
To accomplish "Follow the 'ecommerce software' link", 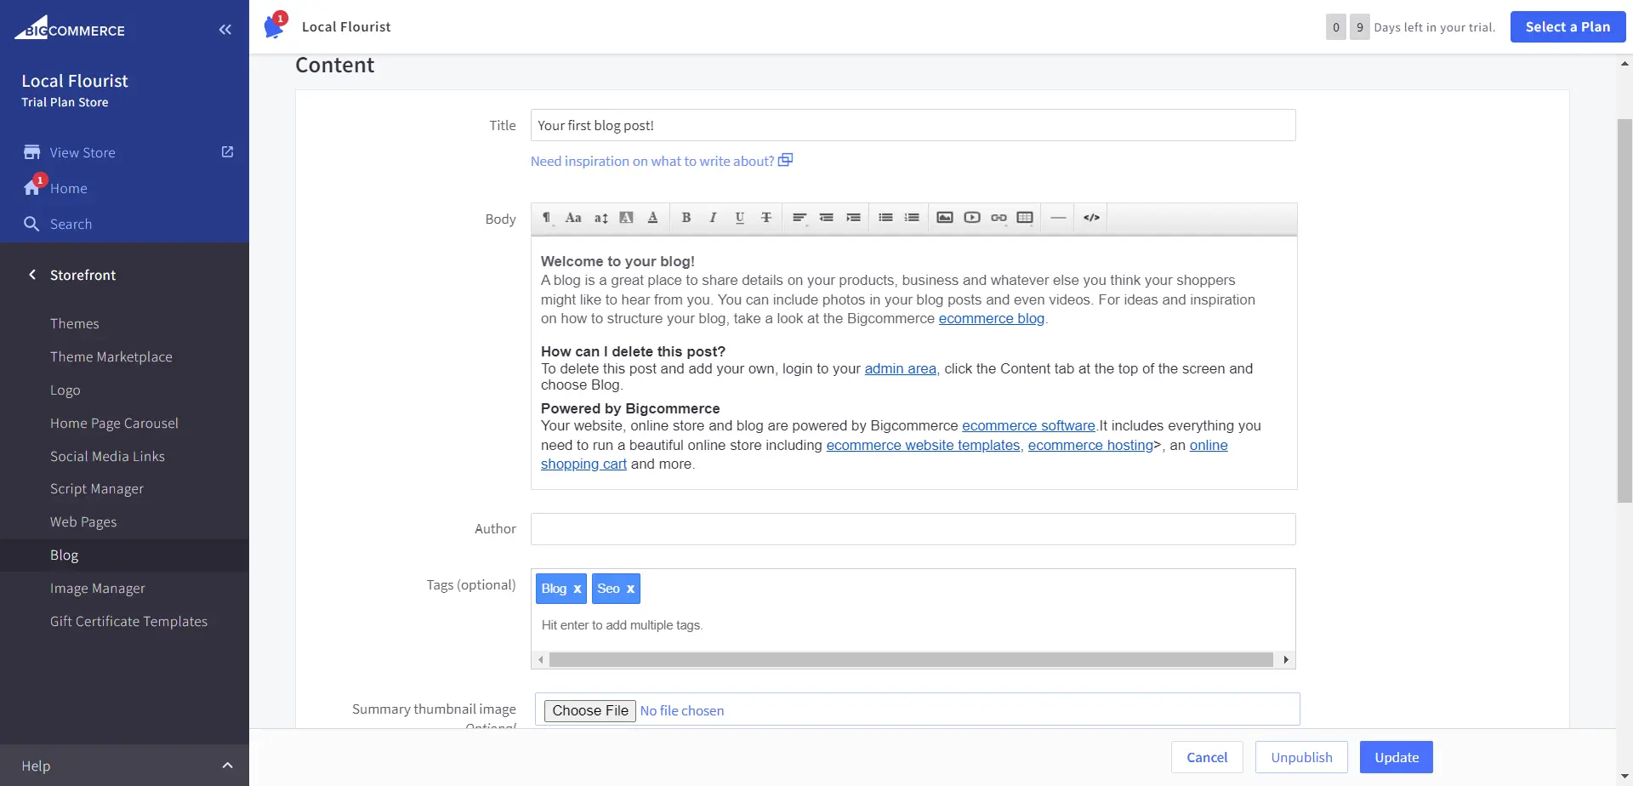I will click(x=1028, y=426).
